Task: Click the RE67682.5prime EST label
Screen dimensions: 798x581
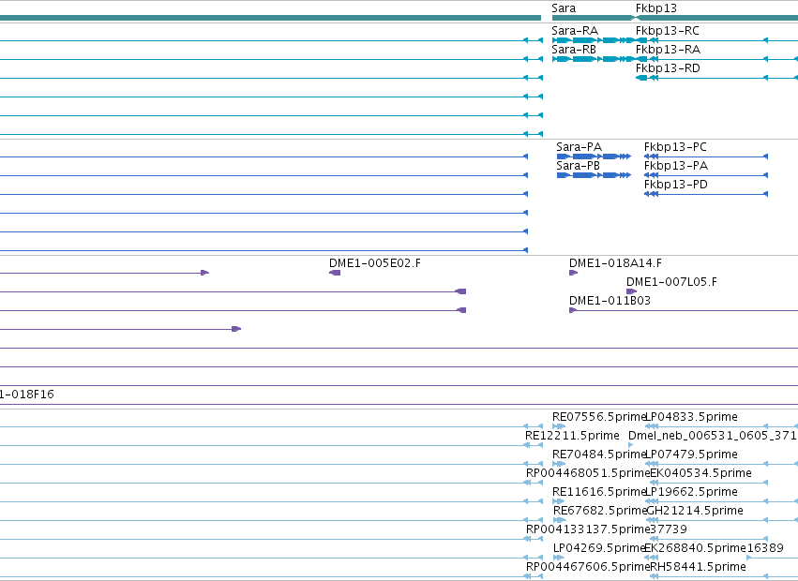Action: coord(599,511)
